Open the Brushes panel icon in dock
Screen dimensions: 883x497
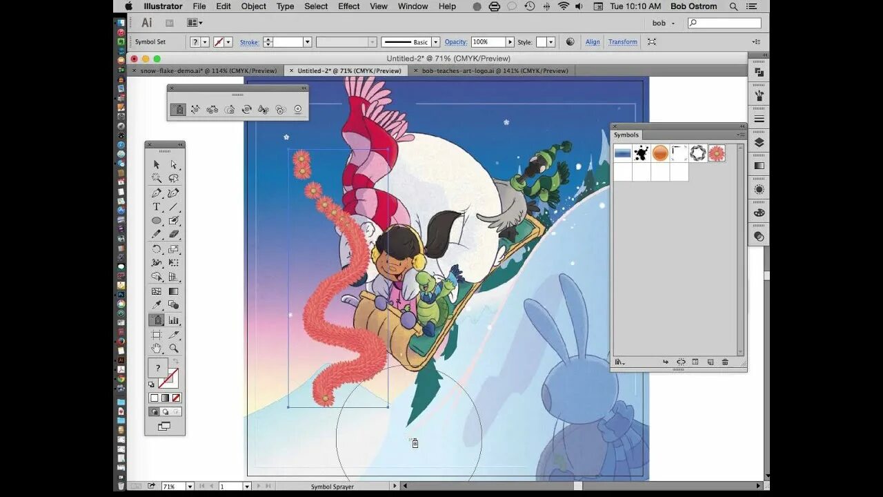(x=759, y=95)
